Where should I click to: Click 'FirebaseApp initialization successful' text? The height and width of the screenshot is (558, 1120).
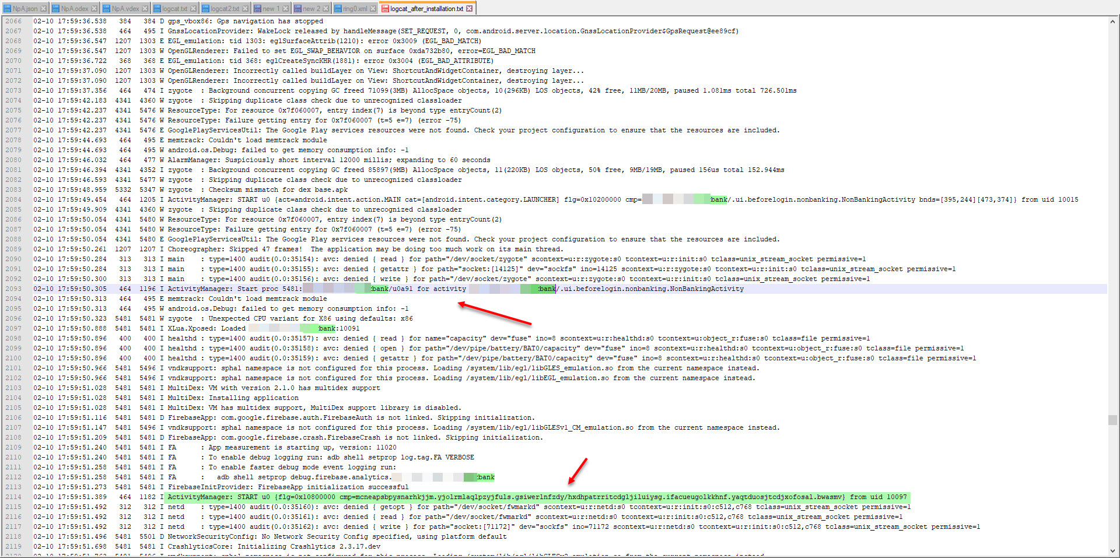click(x=333, y=487)
